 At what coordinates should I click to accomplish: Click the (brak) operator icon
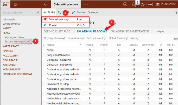click(x=143, y=4)
